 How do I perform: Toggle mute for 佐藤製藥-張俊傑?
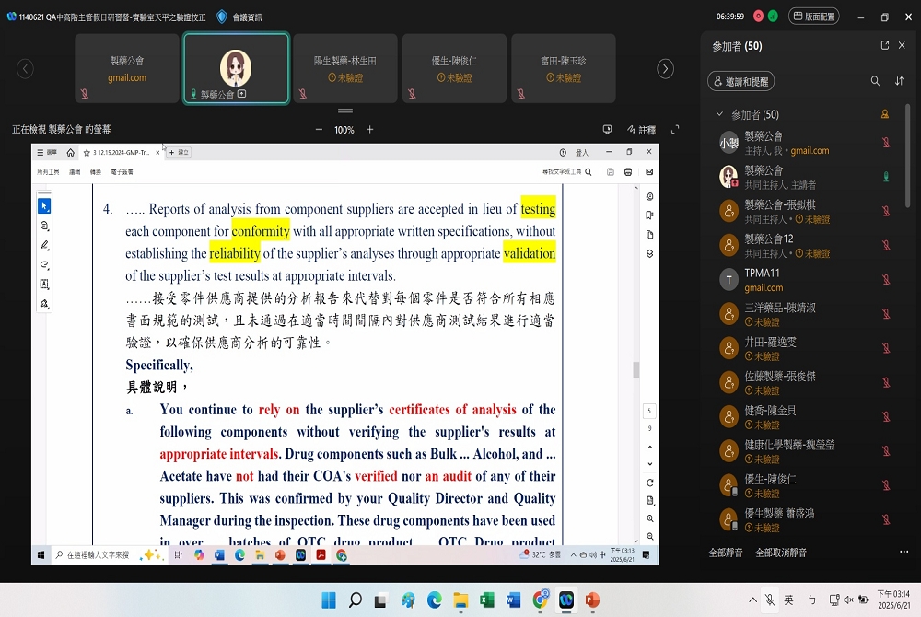(886, 382)
